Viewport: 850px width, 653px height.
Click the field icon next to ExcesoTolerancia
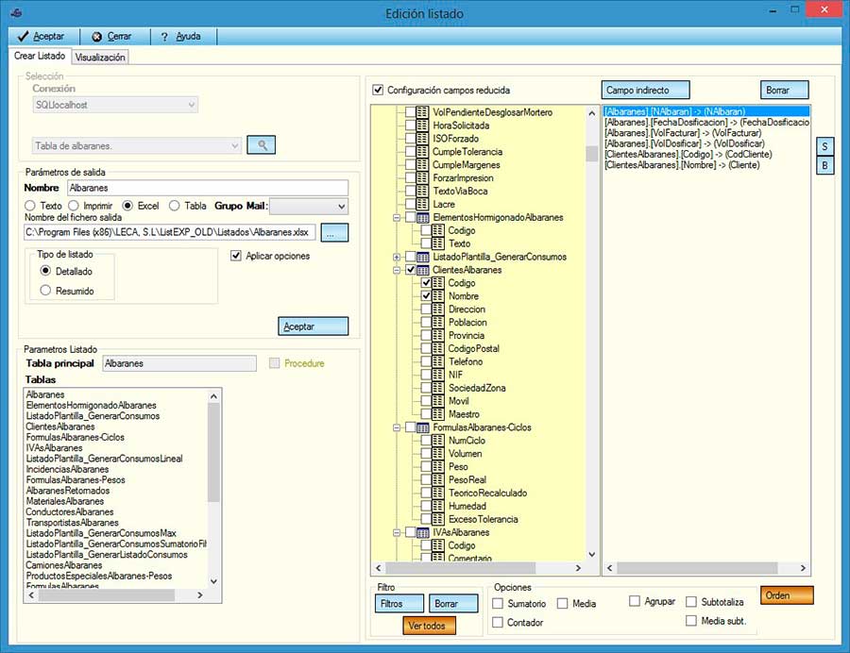[x=438, y=519]
